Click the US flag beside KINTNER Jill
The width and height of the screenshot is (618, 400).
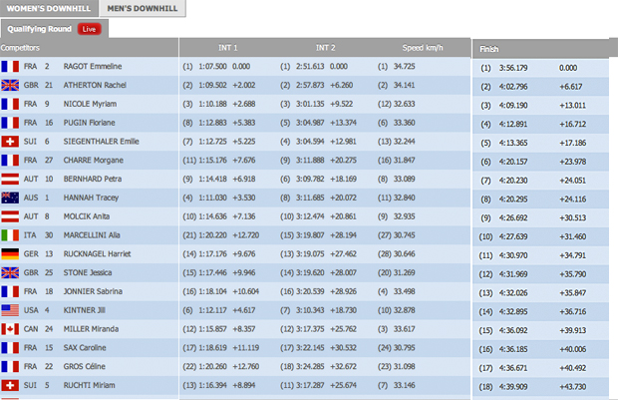(10, 310)
